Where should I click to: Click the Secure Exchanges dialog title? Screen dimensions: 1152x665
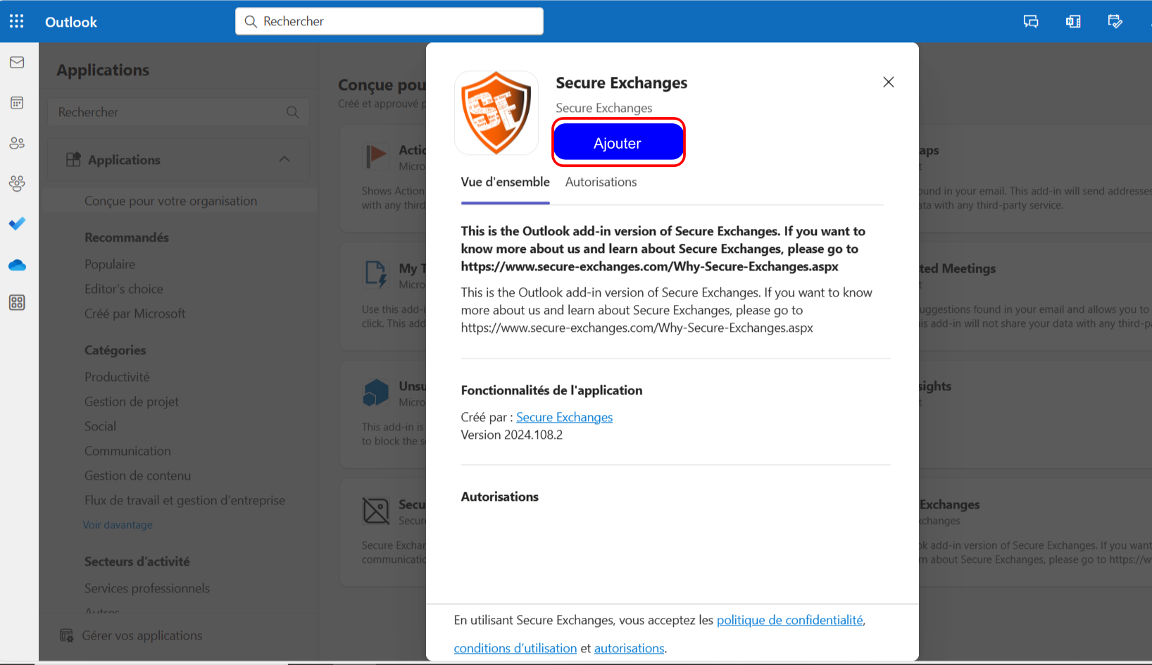tap(621, 82)
